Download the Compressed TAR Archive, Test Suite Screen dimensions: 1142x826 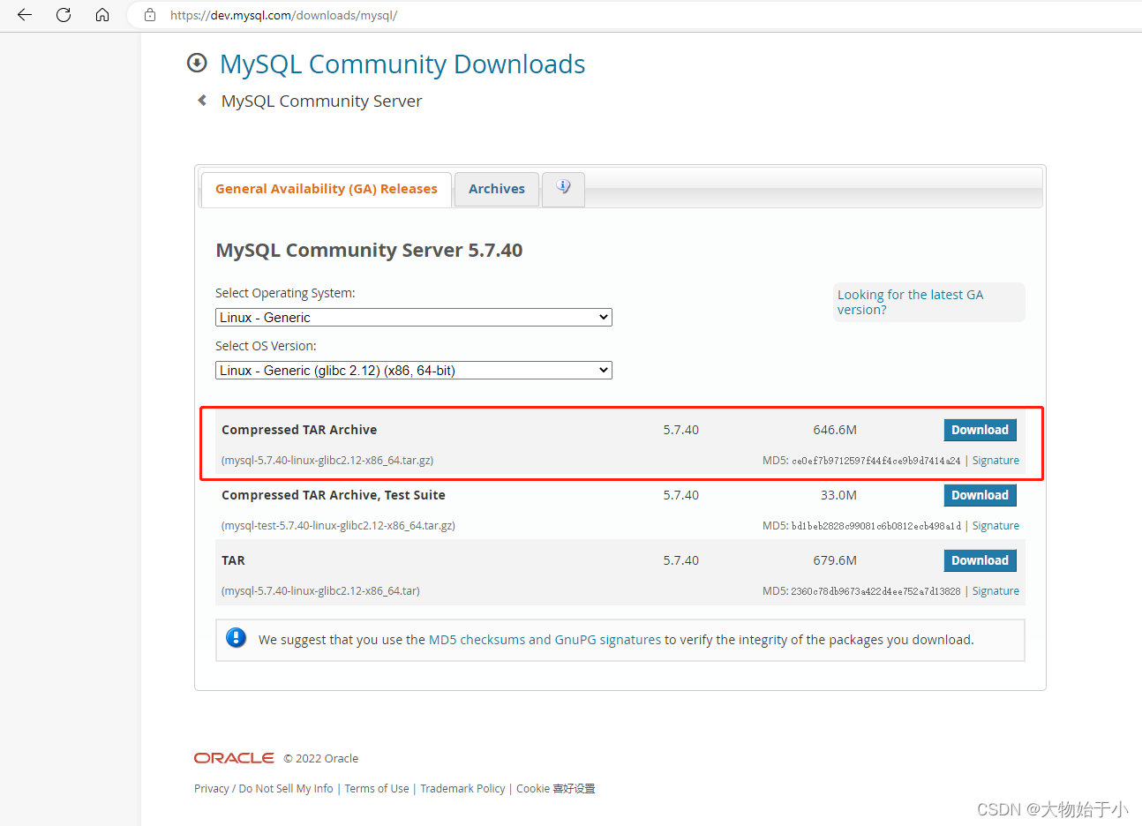click(980, 495)
